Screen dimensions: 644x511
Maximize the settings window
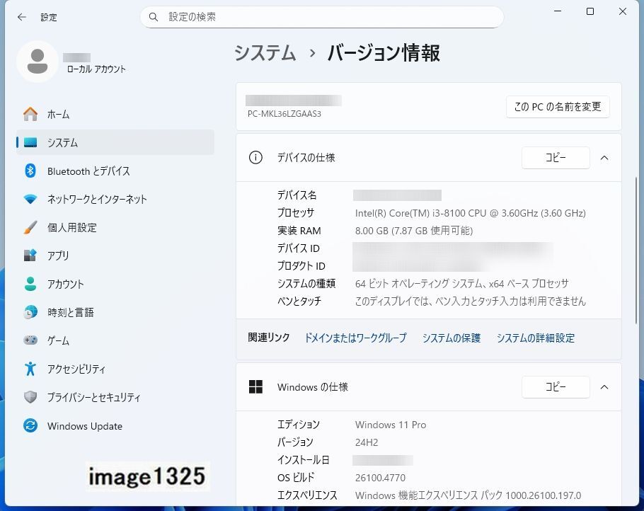point(590,11)
